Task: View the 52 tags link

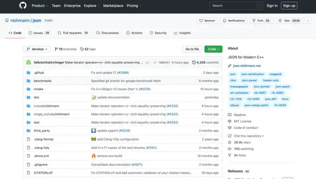Action: [x=88, y=49]
